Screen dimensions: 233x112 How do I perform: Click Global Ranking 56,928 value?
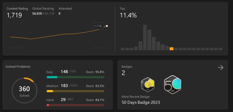point(37,14)
